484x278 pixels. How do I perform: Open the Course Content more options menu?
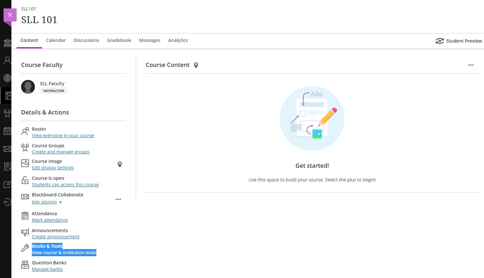point(471,65)
